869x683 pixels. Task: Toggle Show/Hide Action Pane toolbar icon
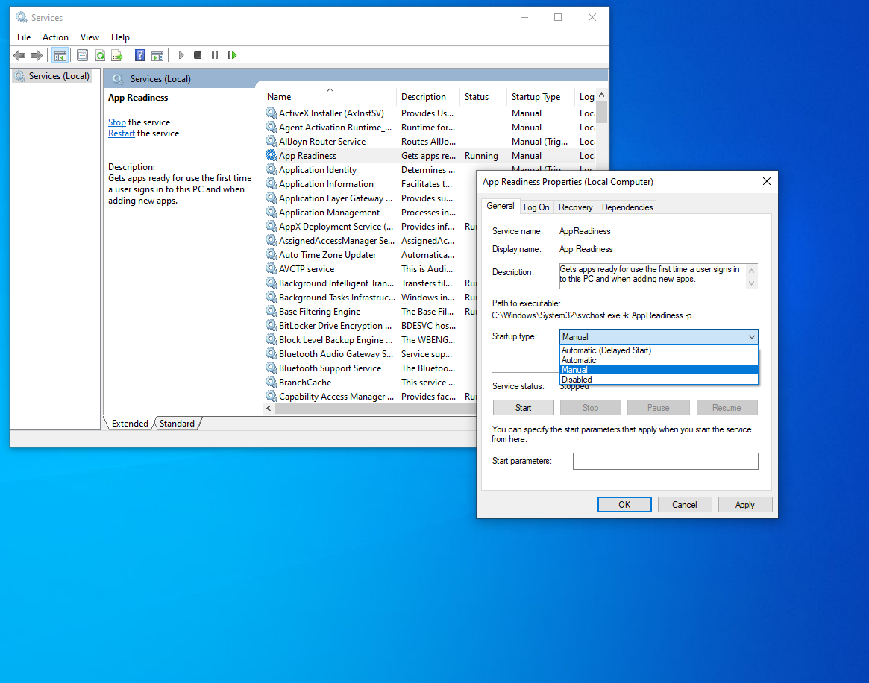click(x=157, y=55)
